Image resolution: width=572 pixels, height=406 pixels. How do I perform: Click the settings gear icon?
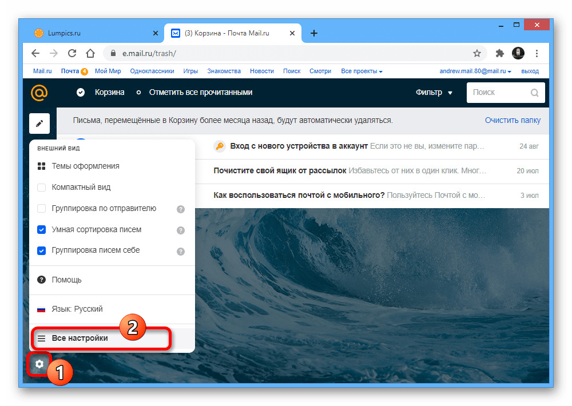click(39, 364)
